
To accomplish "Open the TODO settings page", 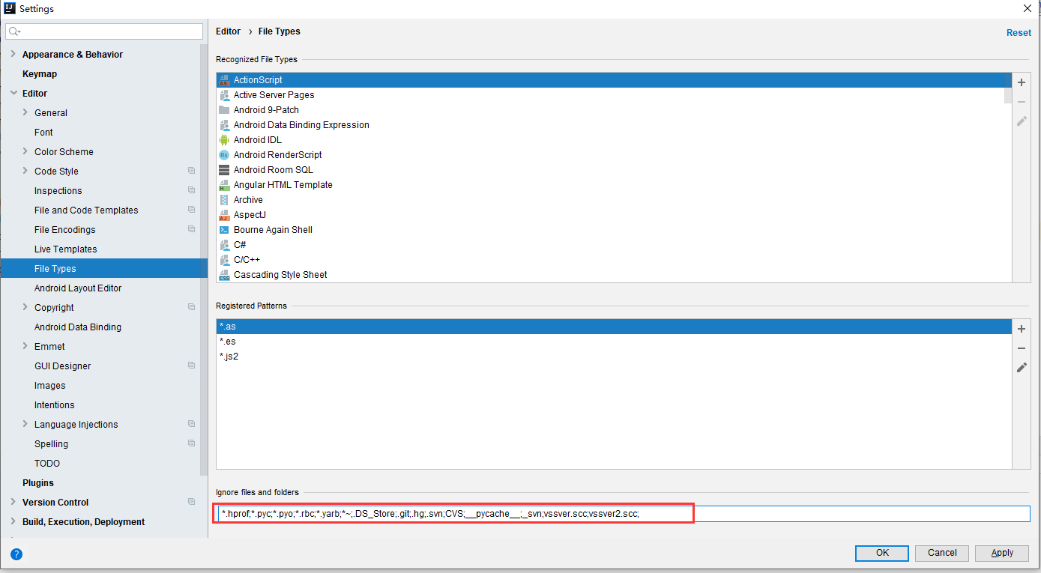I will [x=47, y=464].
